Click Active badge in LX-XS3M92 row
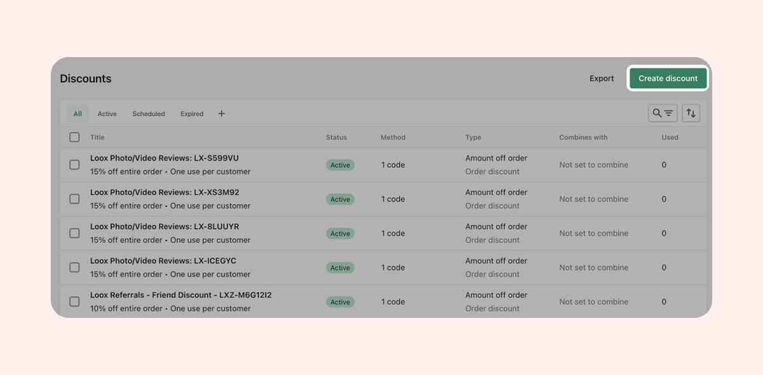Viewport: 763px width, 375px height. tap(340, 199)
